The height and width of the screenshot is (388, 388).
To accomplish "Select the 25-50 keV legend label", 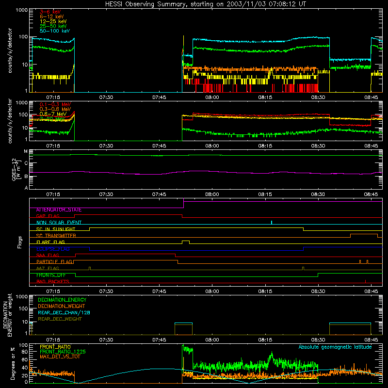I will [x=53, y=26].
